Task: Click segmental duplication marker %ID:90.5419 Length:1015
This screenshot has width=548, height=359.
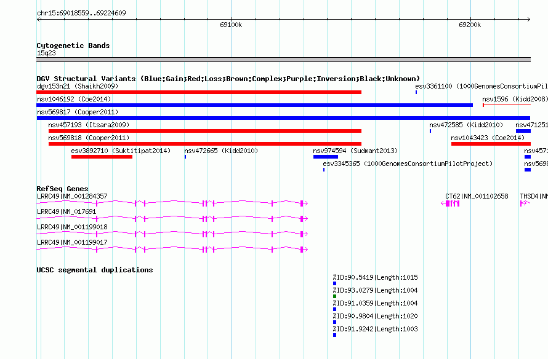Action: 334,283
